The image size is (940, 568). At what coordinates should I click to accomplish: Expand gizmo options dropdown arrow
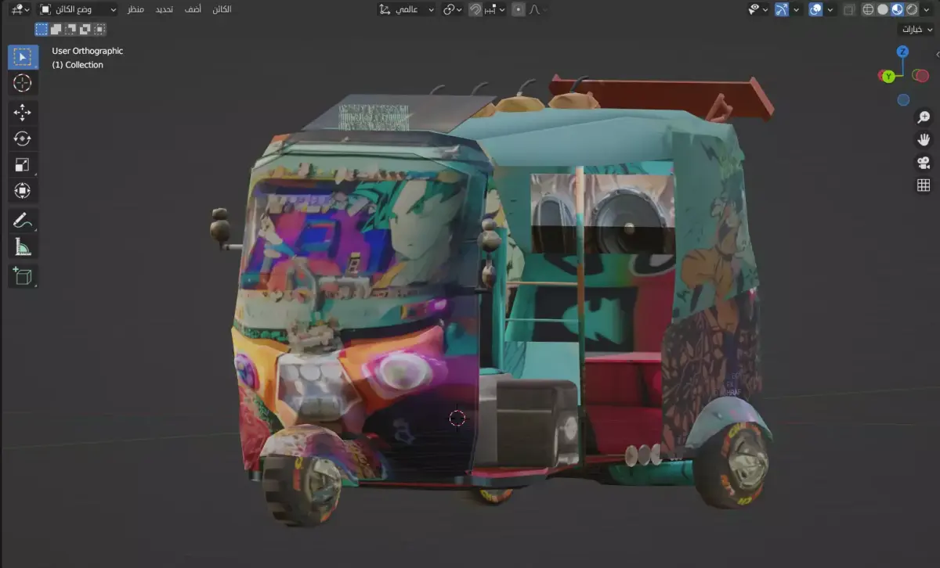coord(796,9)
